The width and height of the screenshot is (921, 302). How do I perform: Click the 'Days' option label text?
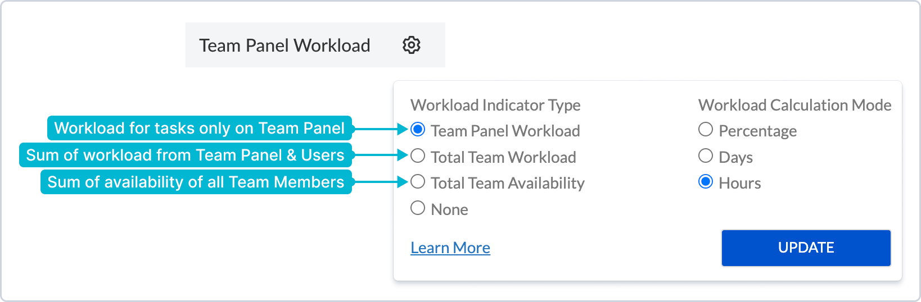[735, 157]
